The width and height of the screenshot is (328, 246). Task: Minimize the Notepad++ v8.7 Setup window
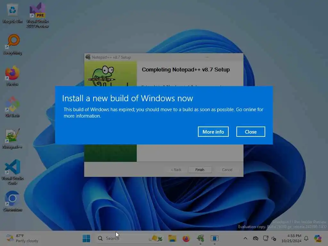pos(207,57)
